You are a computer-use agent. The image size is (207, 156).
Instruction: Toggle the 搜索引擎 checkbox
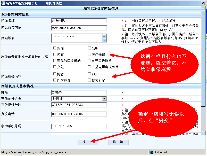coord(89,80)
